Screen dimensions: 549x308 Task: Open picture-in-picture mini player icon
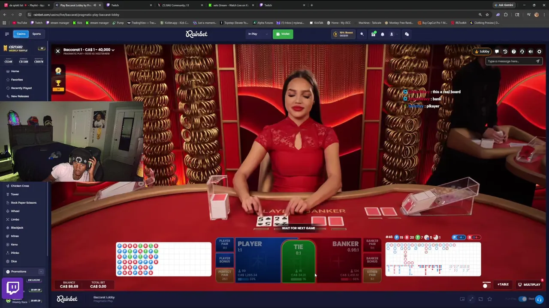pyautogui.click(x=462, y=299)
